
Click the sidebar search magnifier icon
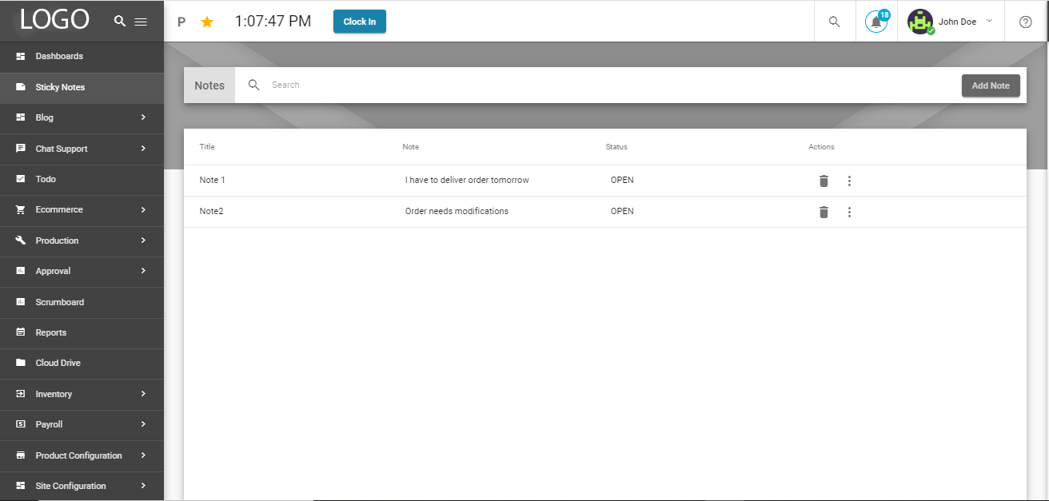pyautogui.click(x=120, y=21)
